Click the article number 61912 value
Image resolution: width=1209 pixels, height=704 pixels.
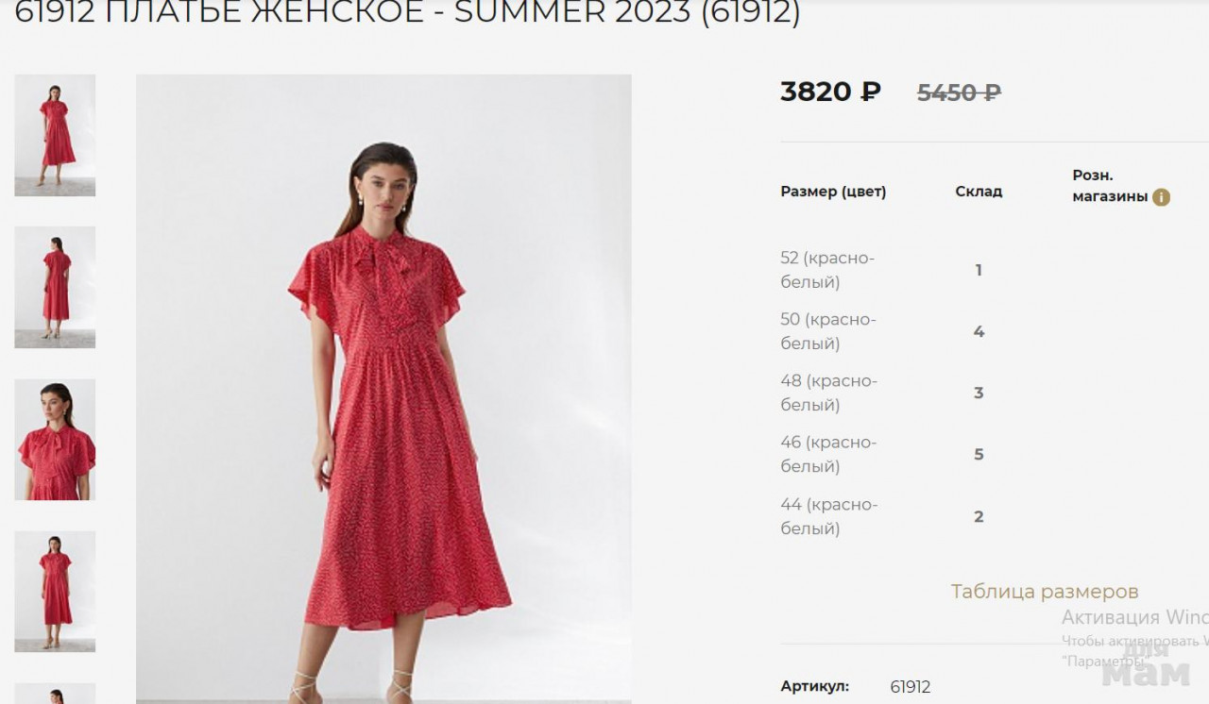[911, 687]
